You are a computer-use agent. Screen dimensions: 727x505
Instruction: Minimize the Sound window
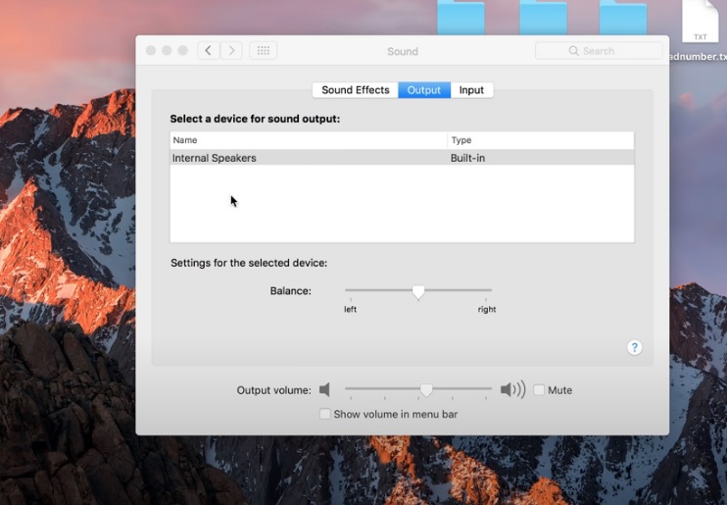[x=167, y=50]
